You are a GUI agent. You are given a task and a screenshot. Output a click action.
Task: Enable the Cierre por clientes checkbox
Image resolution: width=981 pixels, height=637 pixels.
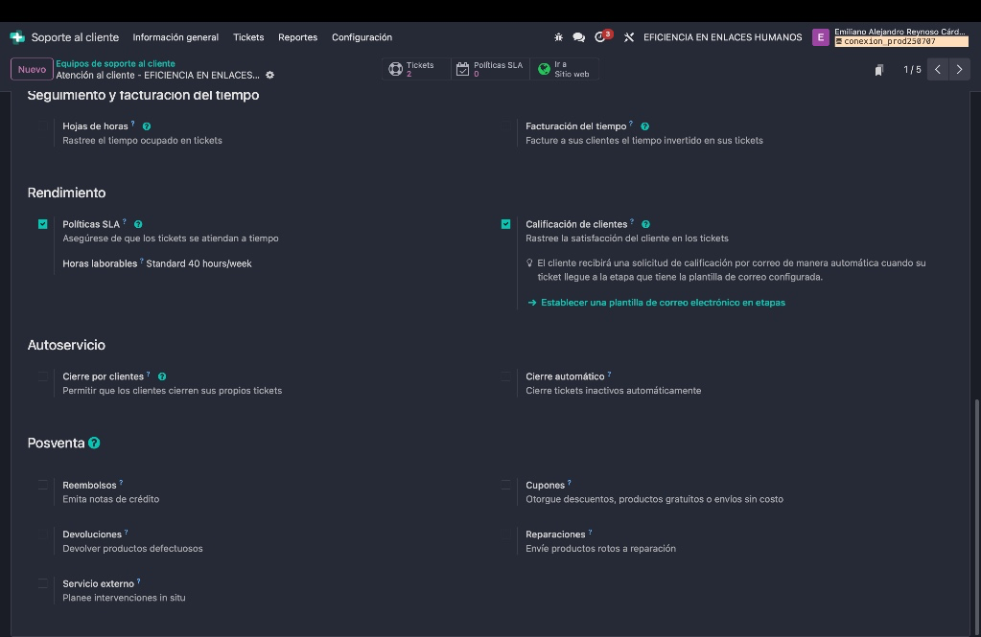(42, 376)
